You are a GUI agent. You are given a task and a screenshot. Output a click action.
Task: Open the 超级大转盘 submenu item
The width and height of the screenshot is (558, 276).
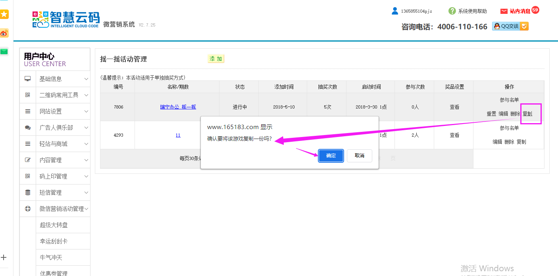pos(54,225)
